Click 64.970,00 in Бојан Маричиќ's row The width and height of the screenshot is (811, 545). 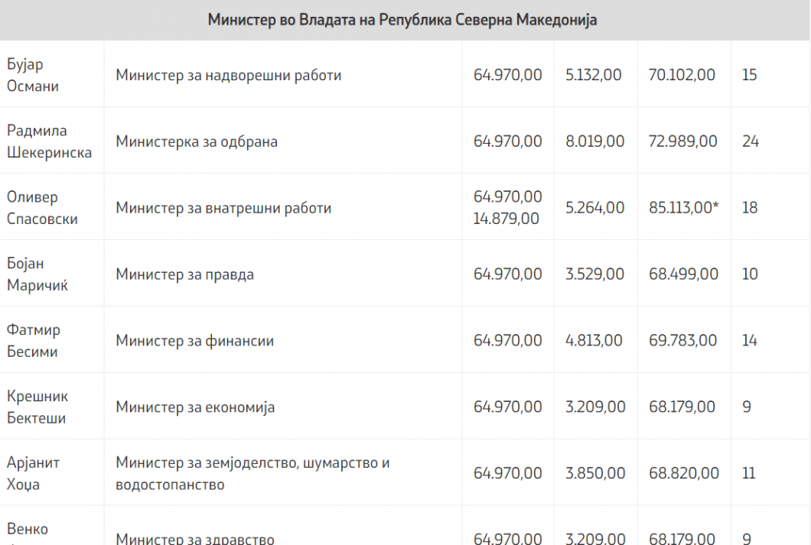click(x=508, y=274)
